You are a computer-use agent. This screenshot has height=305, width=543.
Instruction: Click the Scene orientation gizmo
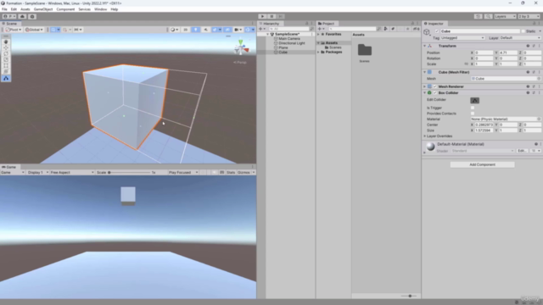coord(241,47)
